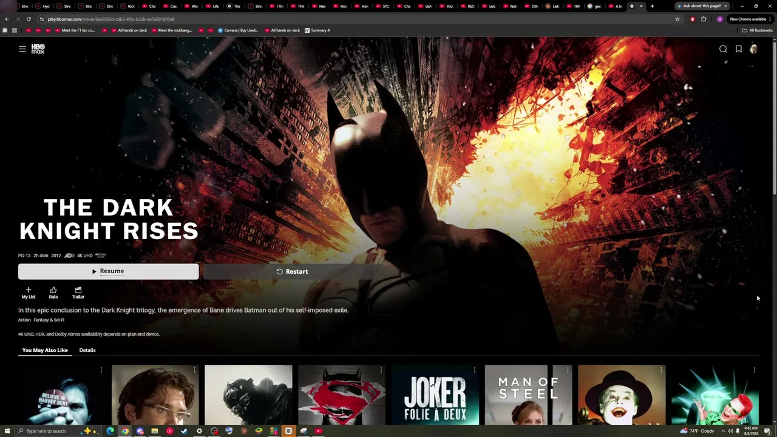Viewport: 777px width, 437px height.
Task: Open the Summary A bookmark
Action: (x=317, y=30)
